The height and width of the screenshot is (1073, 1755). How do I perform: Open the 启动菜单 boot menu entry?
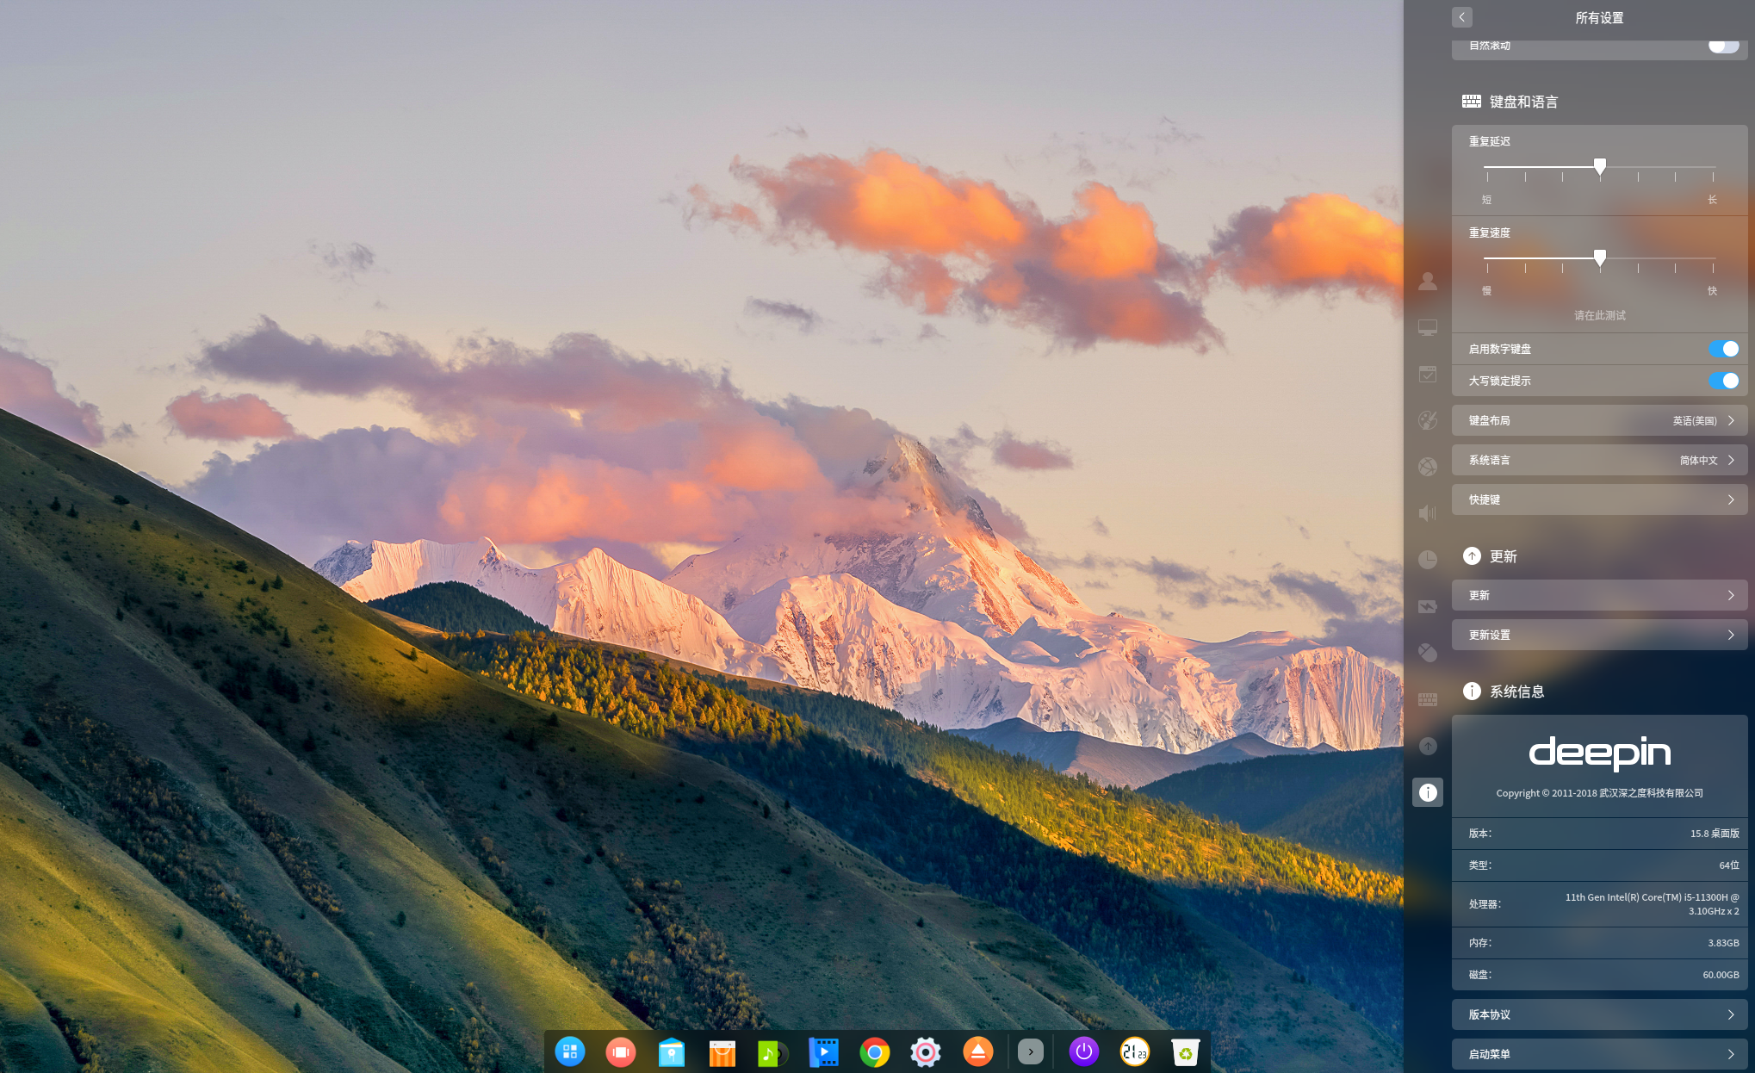1599,1054
